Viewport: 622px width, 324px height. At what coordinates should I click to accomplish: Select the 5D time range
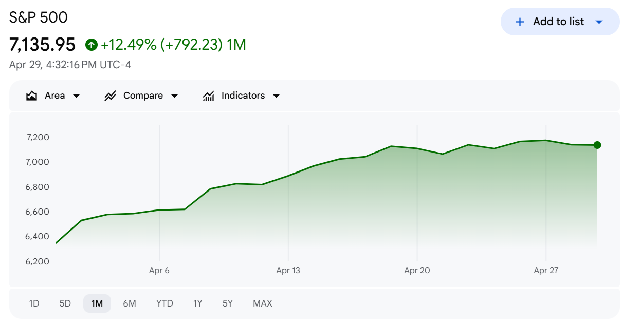65,303
